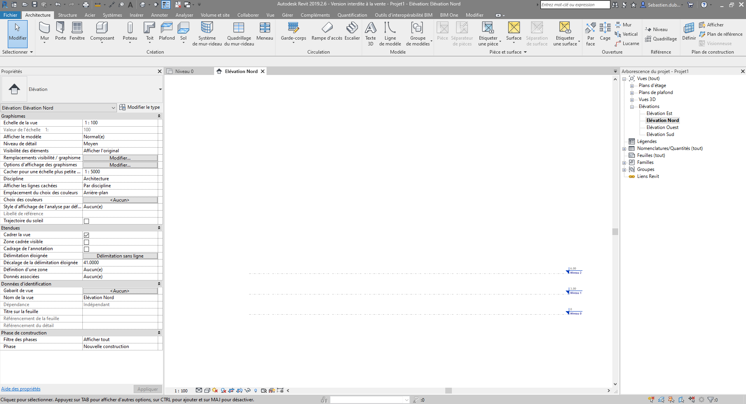Screen dimensions: 746x404
Task: Click the Quadrillage grid tool in Référence
Action: pos(661,39)
